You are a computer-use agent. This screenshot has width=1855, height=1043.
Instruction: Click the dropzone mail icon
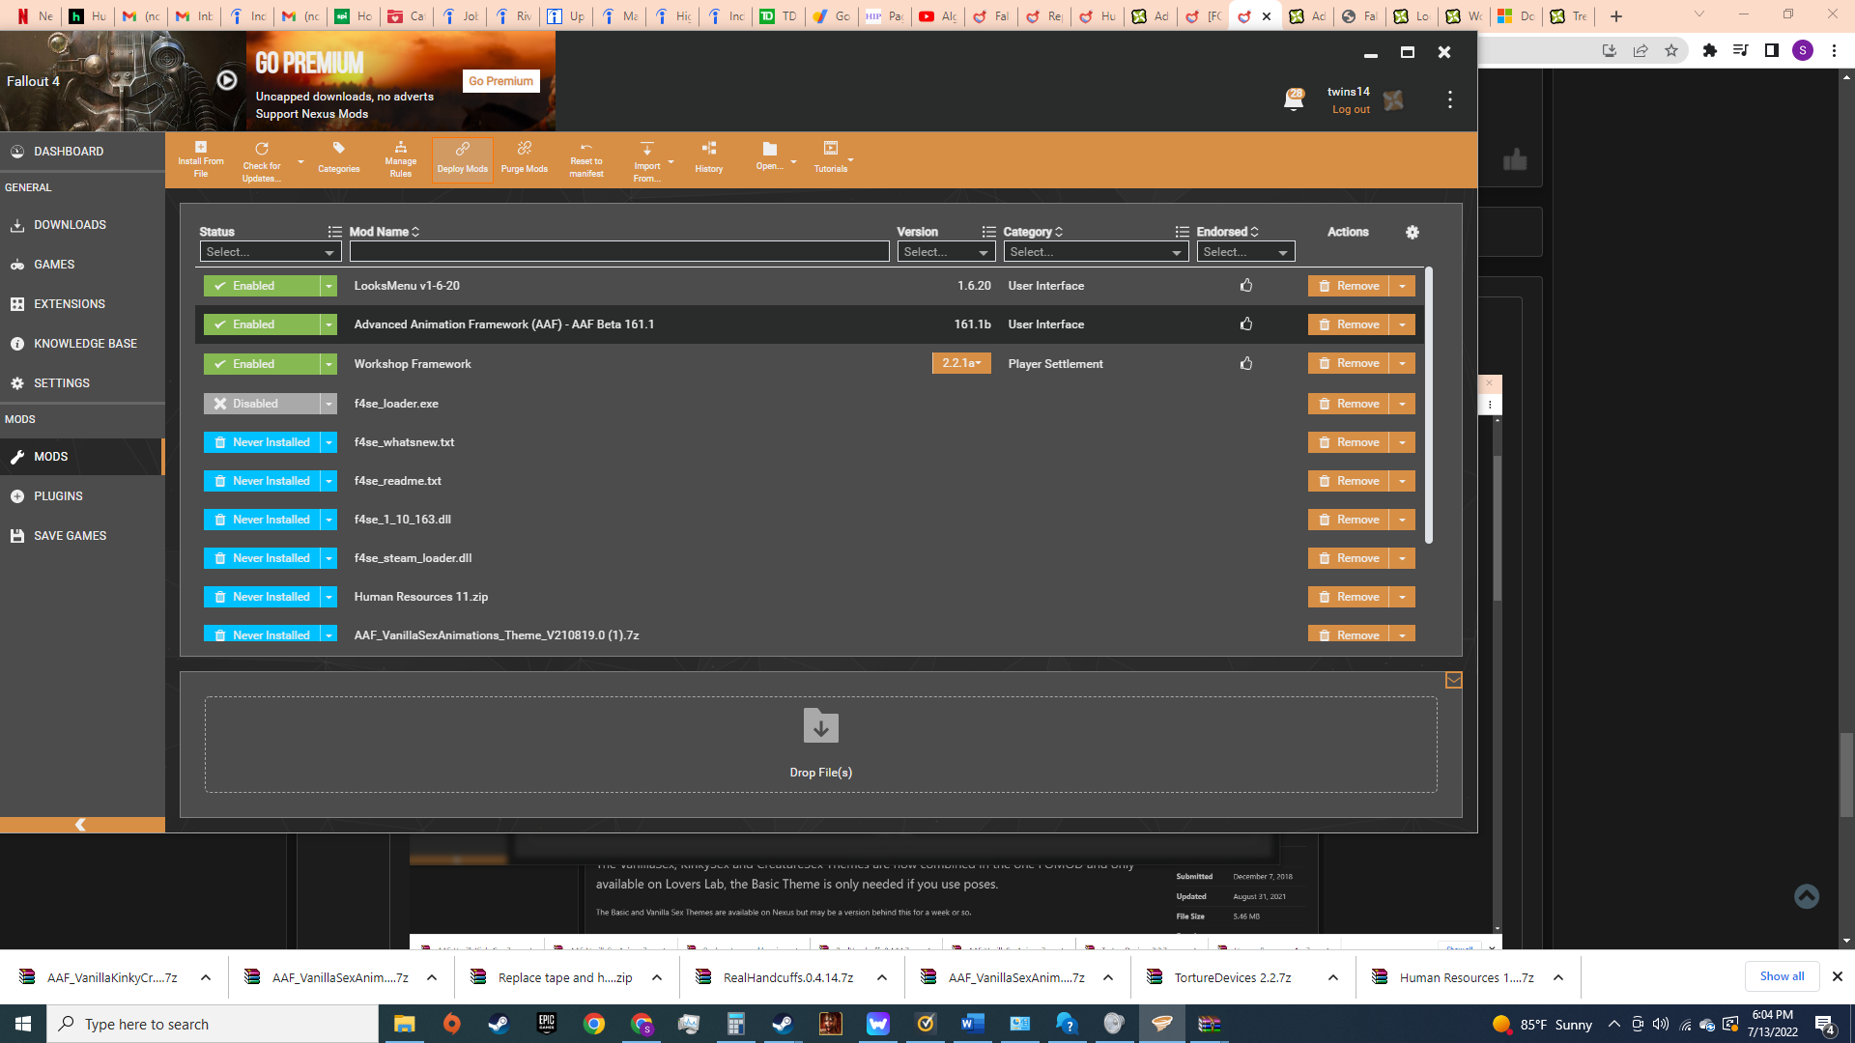coord(1453,681)
